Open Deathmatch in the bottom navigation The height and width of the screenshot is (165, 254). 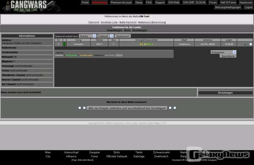(x=161, y=157)
